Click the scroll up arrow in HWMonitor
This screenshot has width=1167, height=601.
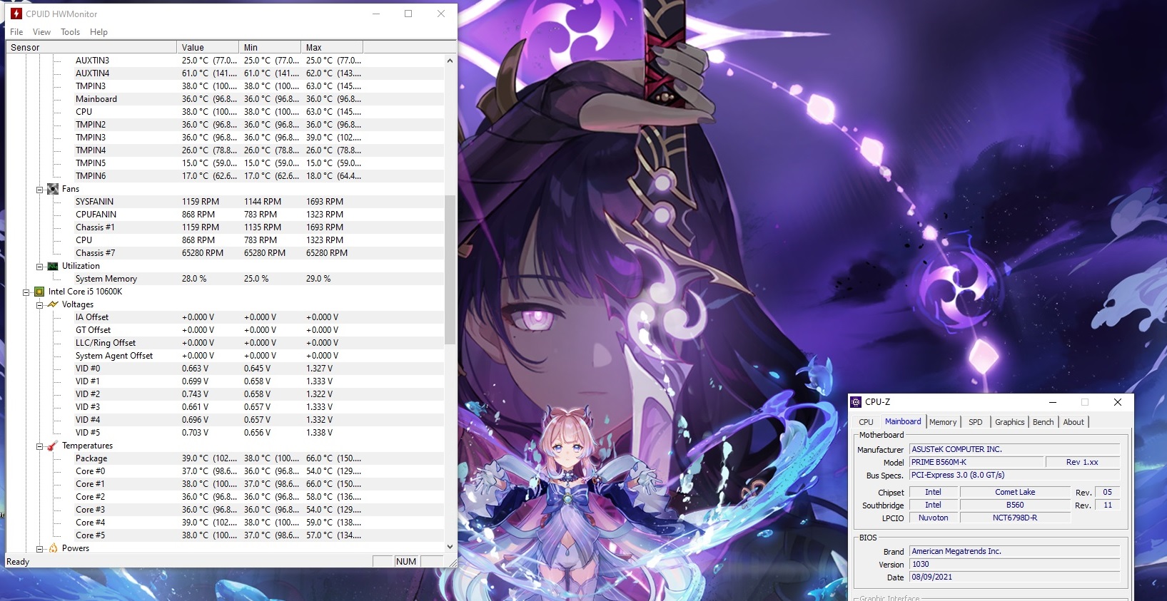[450, 61]
